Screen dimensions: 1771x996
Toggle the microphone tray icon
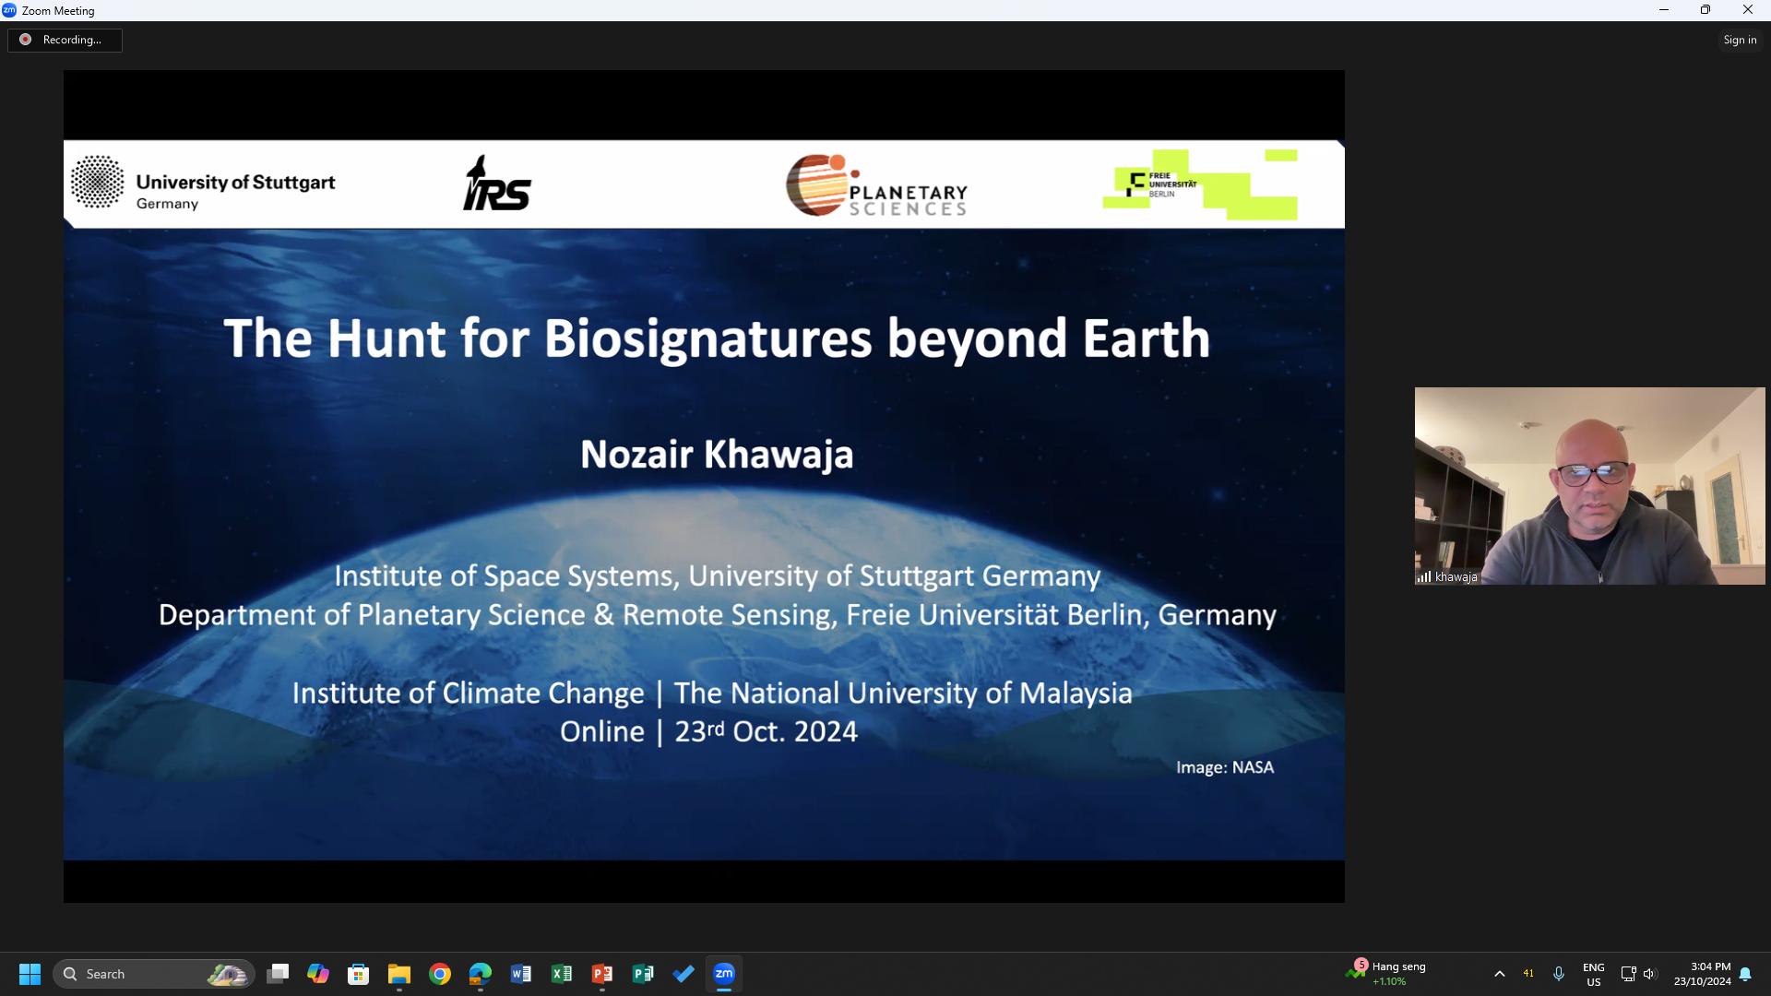tap(1559, 974)
